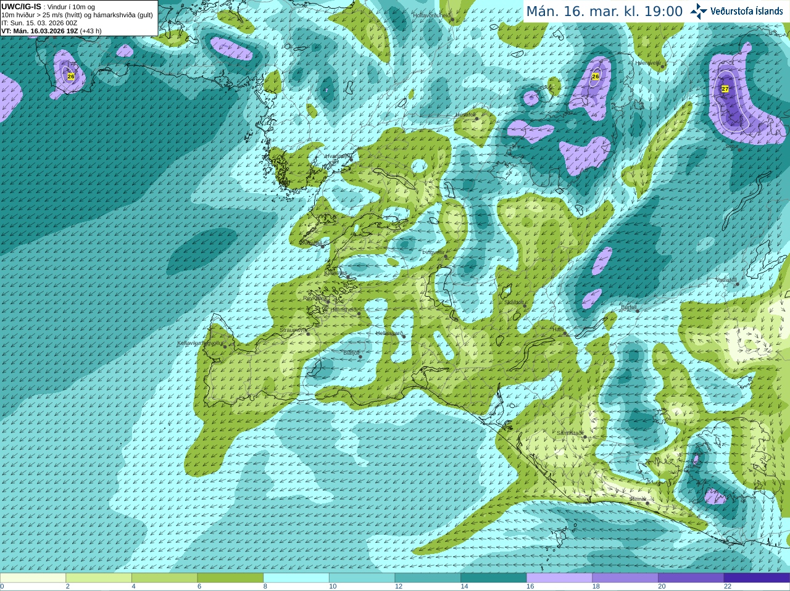Screen dimensions: 790x591
Task: Click the Vatnsfell station label
Action: (x=726, y=279)
